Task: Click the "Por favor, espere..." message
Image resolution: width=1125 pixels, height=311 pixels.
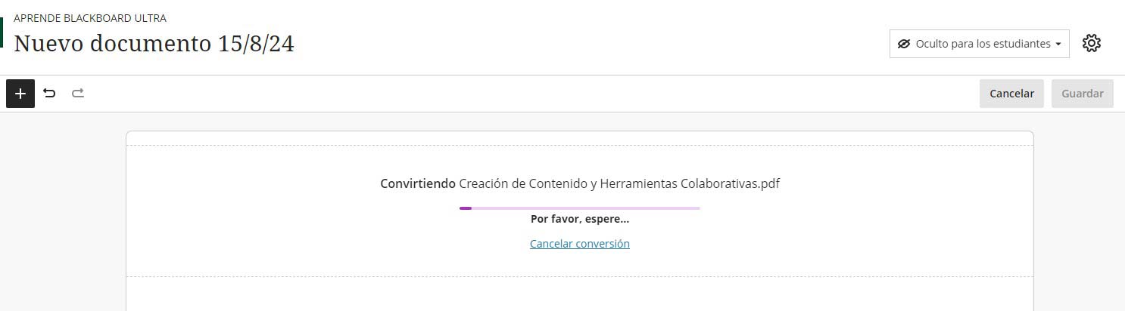Action: (579, 219)
